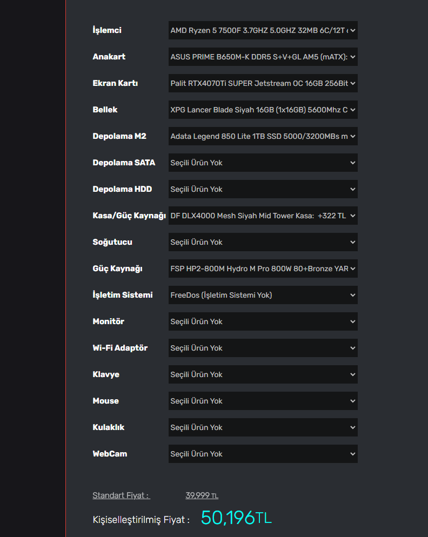This screenshot has width=428, height=537.
Task: Expand the Kulaklık headset dropdown
Action: pos(263,427)
